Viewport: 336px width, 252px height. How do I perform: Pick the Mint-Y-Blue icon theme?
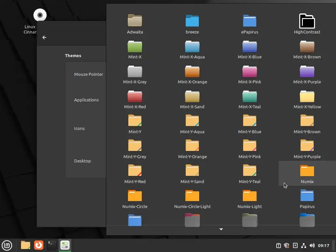250,124
